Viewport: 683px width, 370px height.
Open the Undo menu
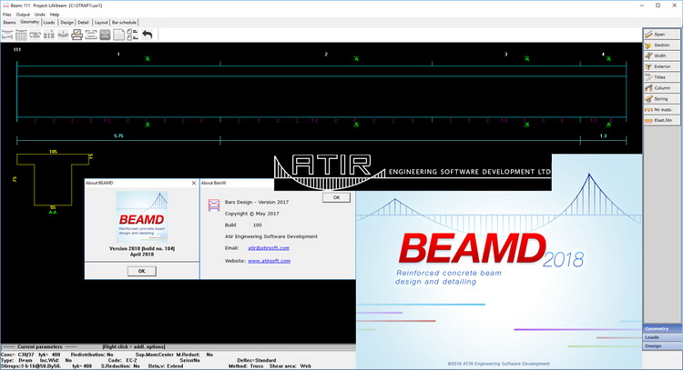tap(40, 15)
